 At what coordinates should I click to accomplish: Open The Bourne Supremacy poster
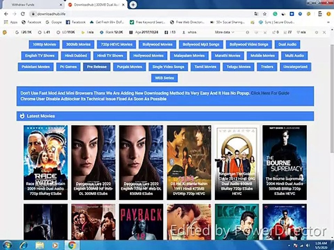pyautogui.click(x=285, y=162)
